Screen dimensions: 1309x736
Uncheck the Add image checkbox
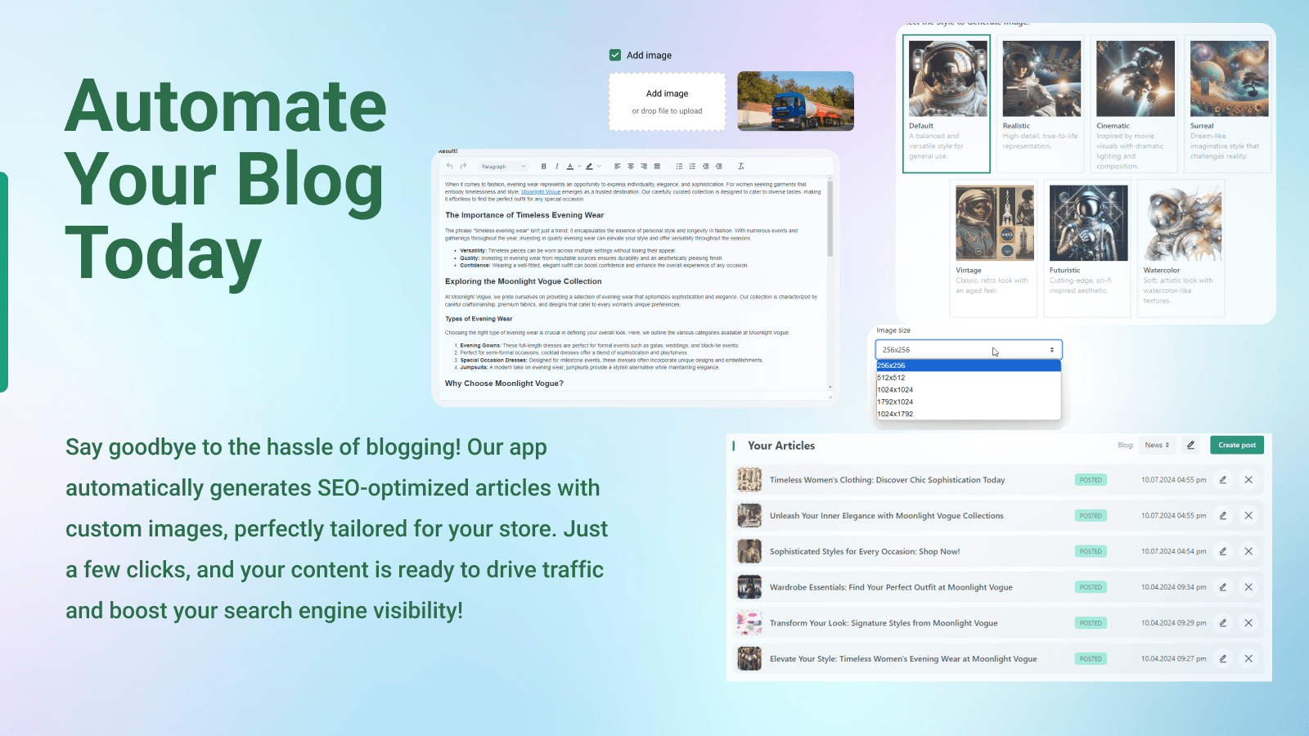[x=614, y=54]
